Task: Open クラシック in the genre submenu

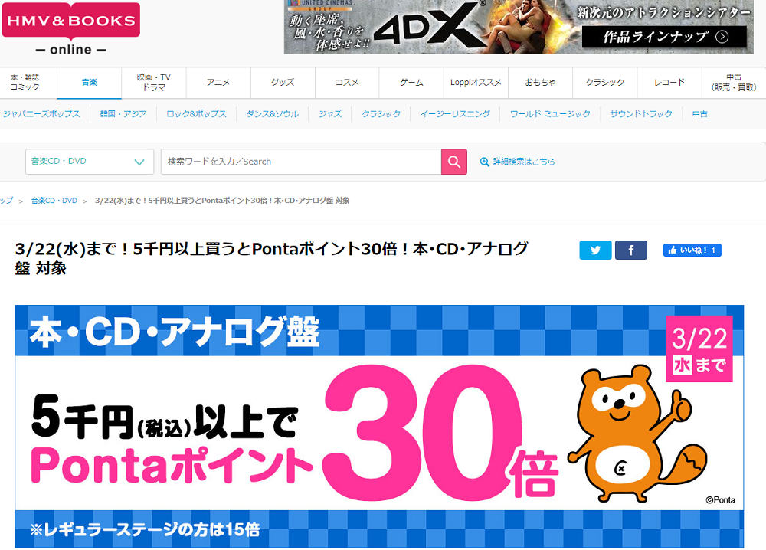Action: pyautogui.click(x=381, y=114)
